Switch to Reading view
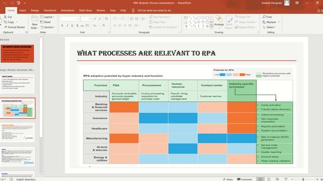The width and height of the screenshot is (323, 181). click(x=277, y=179)
